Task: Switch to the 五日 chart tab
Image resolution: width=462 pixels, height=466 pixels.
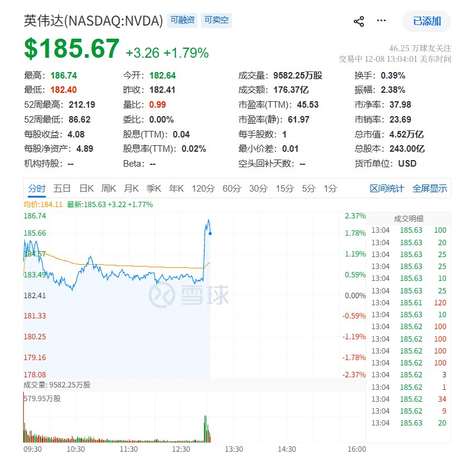Action: click(x=62, y=189)
